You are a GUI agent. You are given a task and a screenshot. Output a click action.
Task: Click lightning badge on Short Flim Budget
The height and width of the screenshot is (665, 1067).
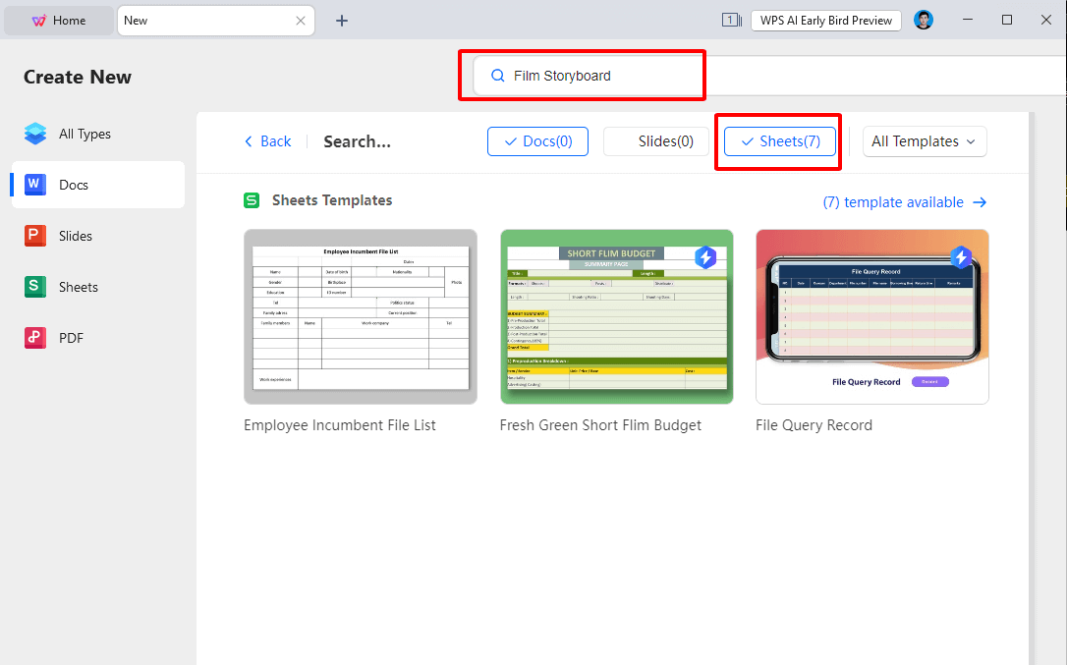pyautogui.click(x=705, y=257)
